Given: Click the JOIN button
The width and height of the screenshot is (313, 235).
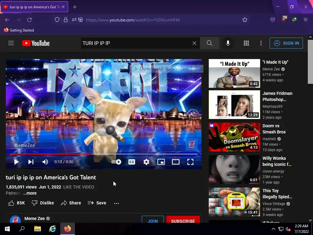Looking at the screenshot, I should point(153,220).
